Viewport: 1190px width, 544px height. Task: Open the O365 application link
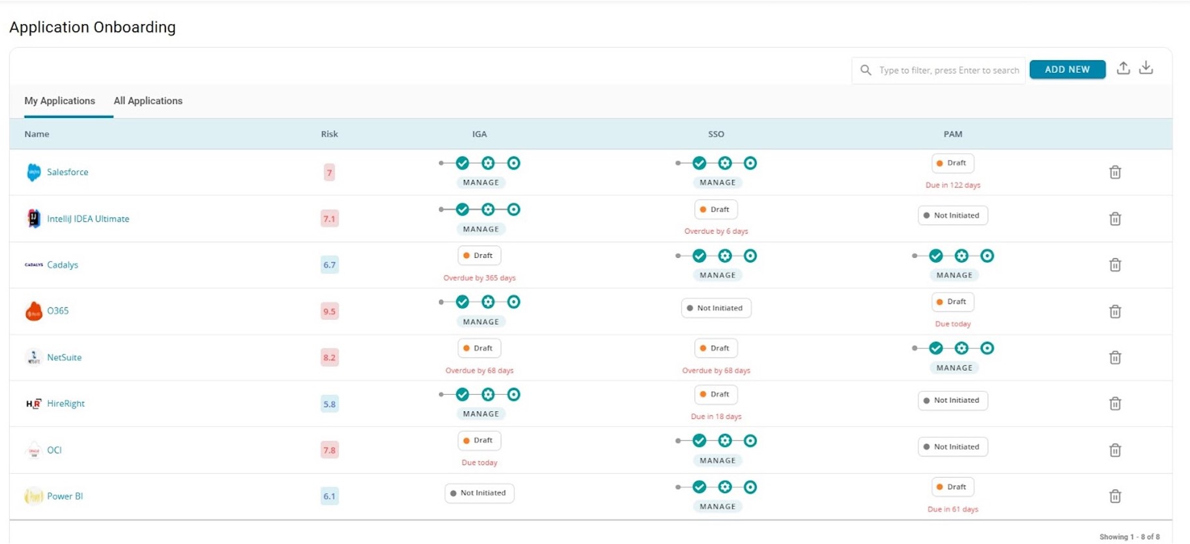[x=58, y=311]
